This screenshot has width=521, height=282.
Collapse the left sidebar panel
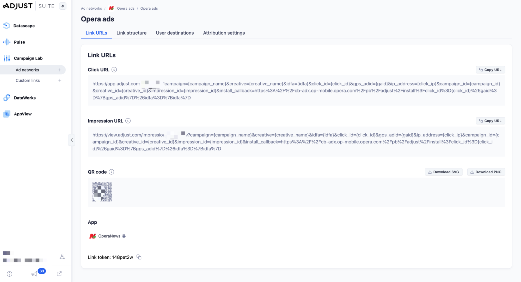click(72, 140)
